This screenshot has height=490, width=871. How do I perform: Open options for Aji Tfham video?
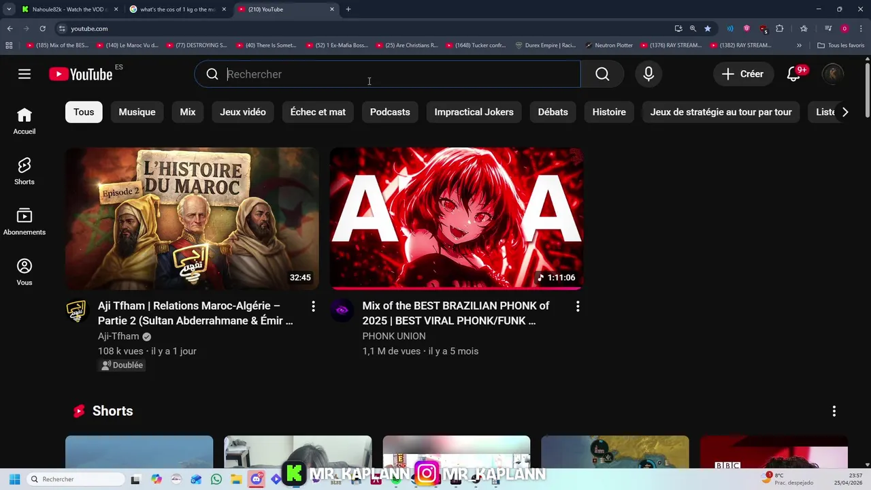313,306
